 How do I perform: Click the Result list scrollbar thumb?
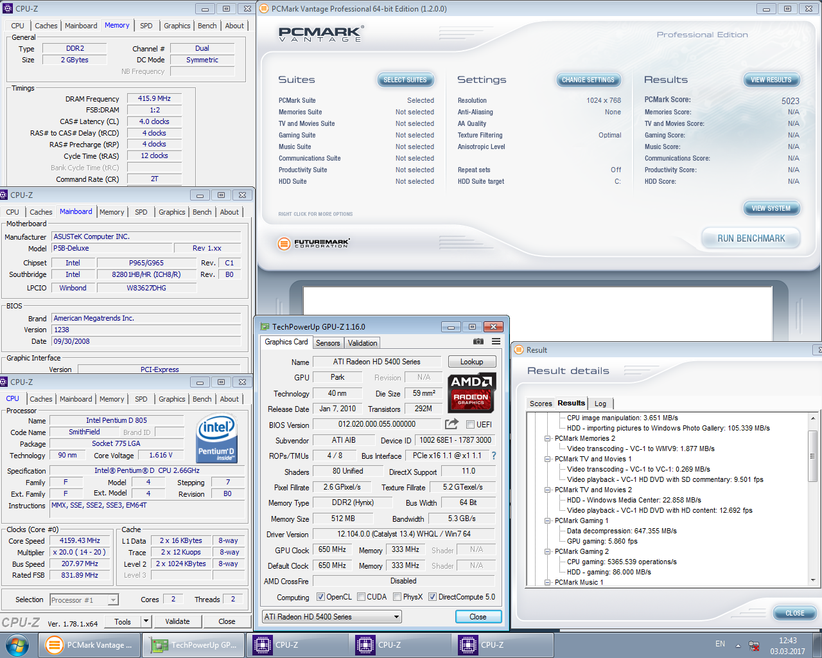(812, 456)
